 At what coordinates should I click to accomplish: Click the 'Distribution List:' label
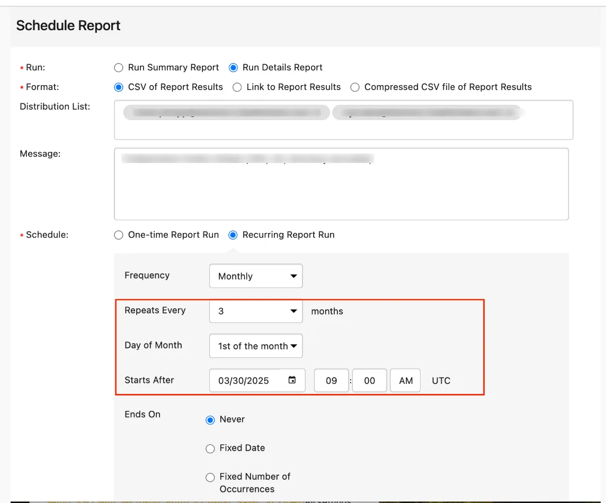tap(55, 106)
